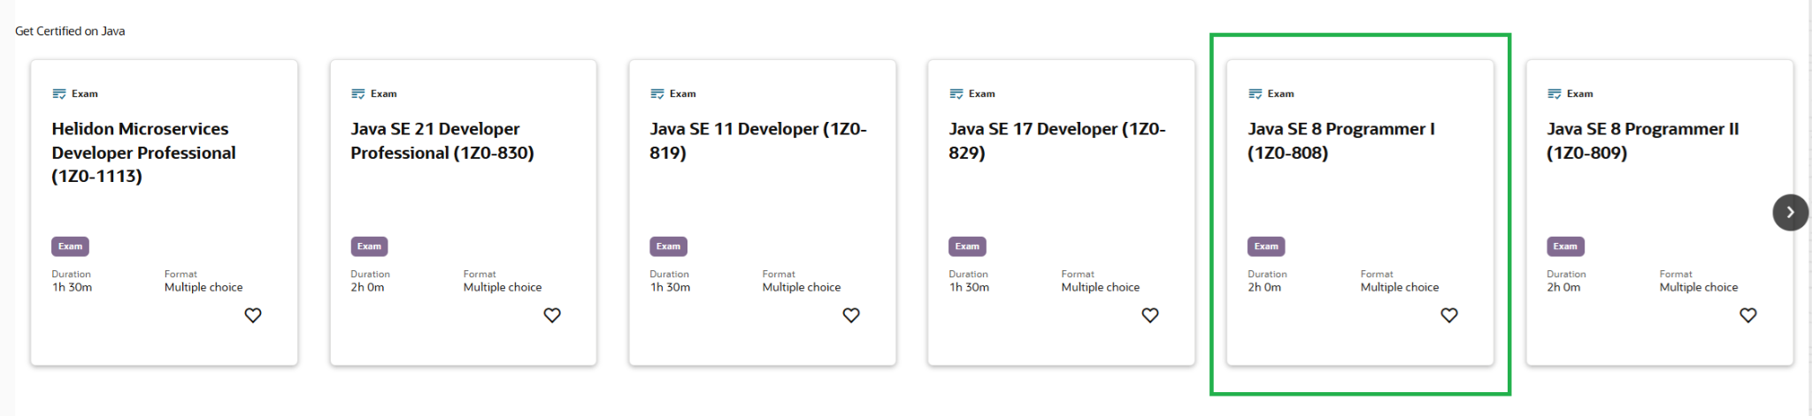The height and width of the screenshot is (416, 1812).
Task: Favorite Java SE 8 Programmer II exam
Action: click(x=1748, y=315)
